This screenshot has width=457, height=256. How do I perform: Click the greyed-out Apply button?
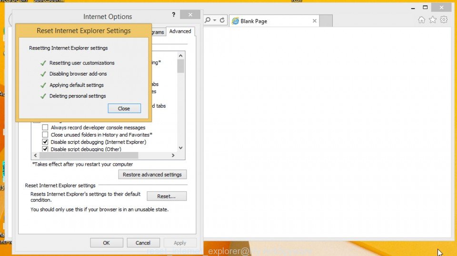point(180,243)
